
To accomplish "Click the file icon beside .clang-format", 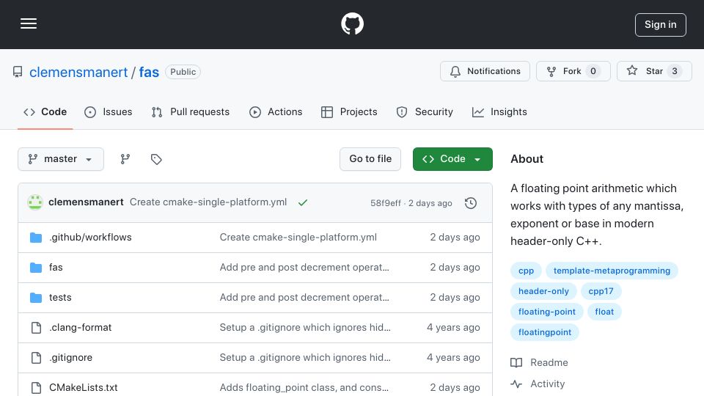I will (36, 328).
